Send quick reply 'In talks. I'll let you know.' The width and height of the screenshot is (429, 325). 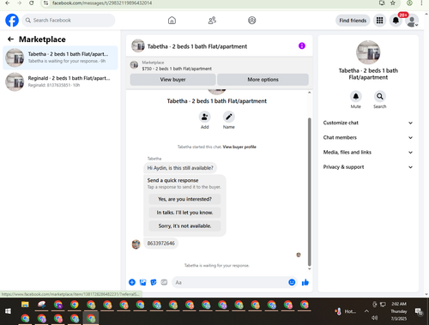click(184, 213)
